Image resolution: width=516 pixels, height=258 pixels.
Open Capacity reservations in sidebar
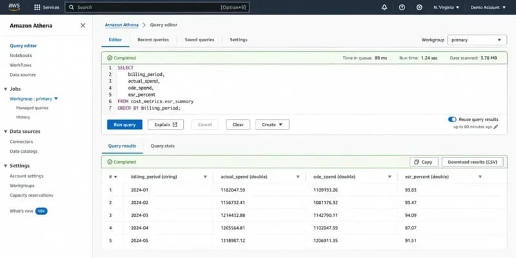pos(32,195)
